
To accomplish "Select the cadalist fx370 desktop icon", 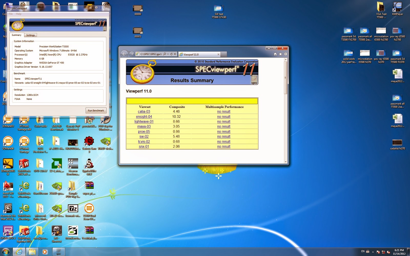I will pos(397,144).
